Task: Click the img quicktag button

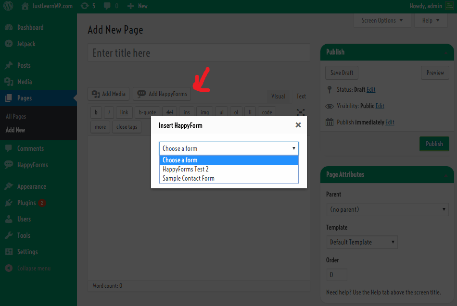Action: (x=204, y=112)
